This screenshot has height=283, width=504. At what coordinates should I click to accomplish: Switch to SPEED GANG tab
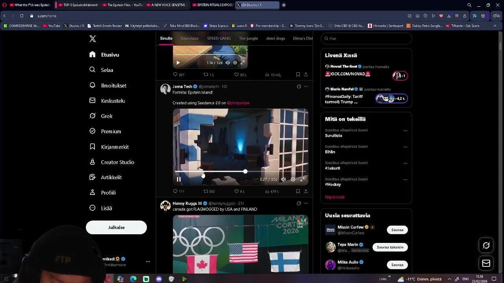219,38
